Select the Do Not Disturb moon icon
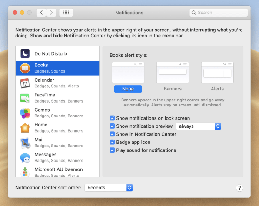 pyautogui.click(x=25, y=53)
